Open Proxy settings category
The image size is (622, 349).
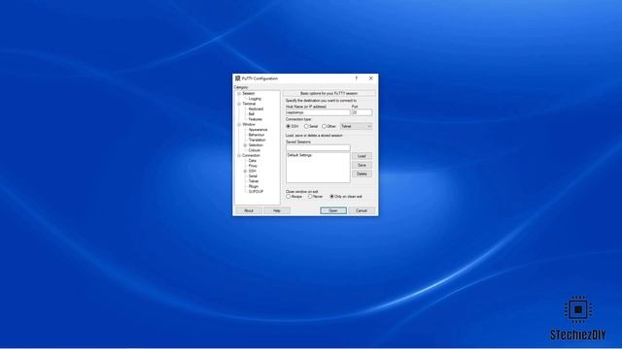pos(253,166)
